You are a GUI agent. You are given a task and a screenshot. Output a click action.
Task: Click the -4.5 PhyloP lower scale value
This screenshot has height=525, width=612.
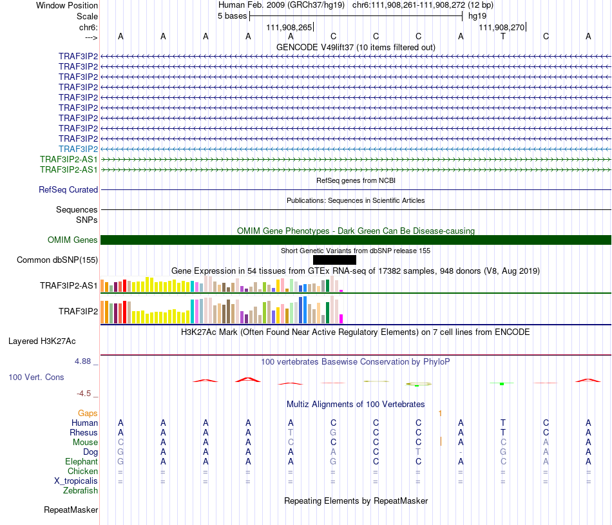[x=84, y=394]
